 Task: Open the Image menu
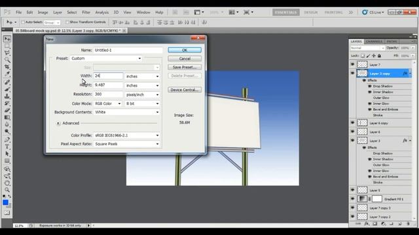coord(43,12)
